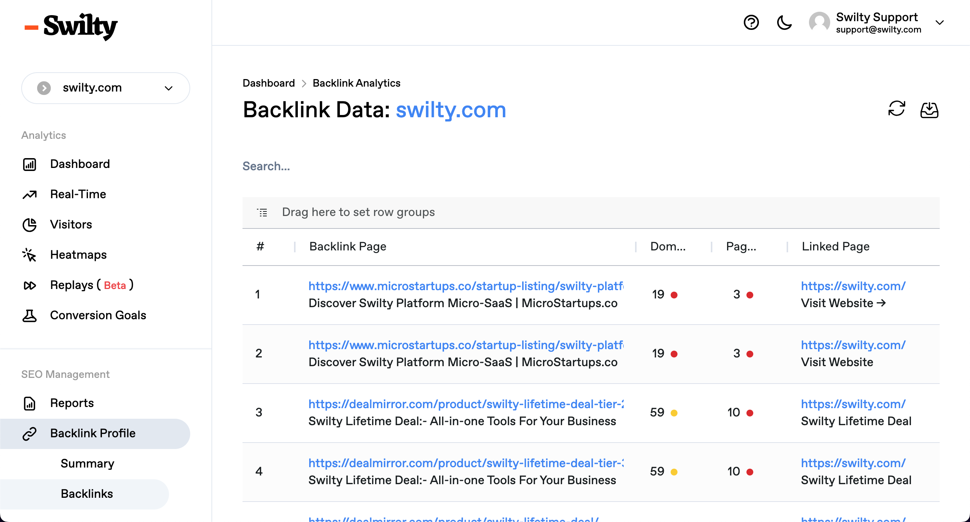Refresh backlink data icon
This screenshot has width=970, height=522.
coord(896,109)
